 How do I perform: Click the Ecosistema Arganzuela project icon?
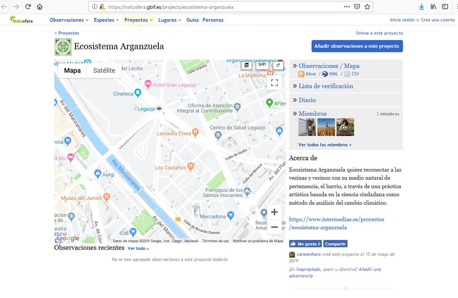pyautogui.click(x=63, y=47)
